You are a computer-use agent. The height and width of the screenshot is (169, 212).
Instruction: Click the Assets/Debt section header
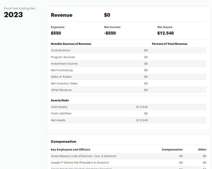(x=60, y=100)
